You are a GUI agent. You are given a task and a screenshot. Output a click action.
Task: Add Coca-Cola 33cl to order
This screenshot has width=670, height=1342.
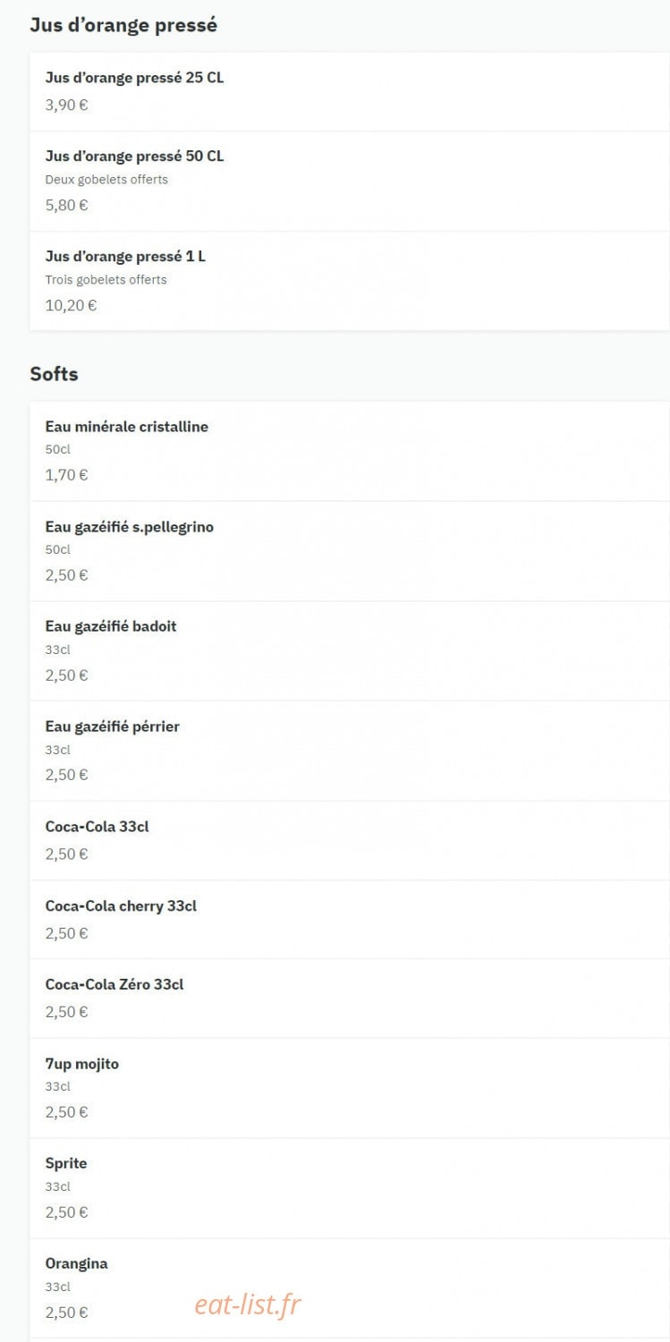click(x=350, y=840)
